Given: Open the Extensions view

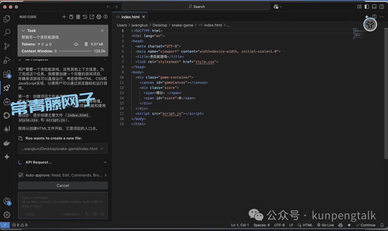Looking at the screenshot, I should pos(7,73).
